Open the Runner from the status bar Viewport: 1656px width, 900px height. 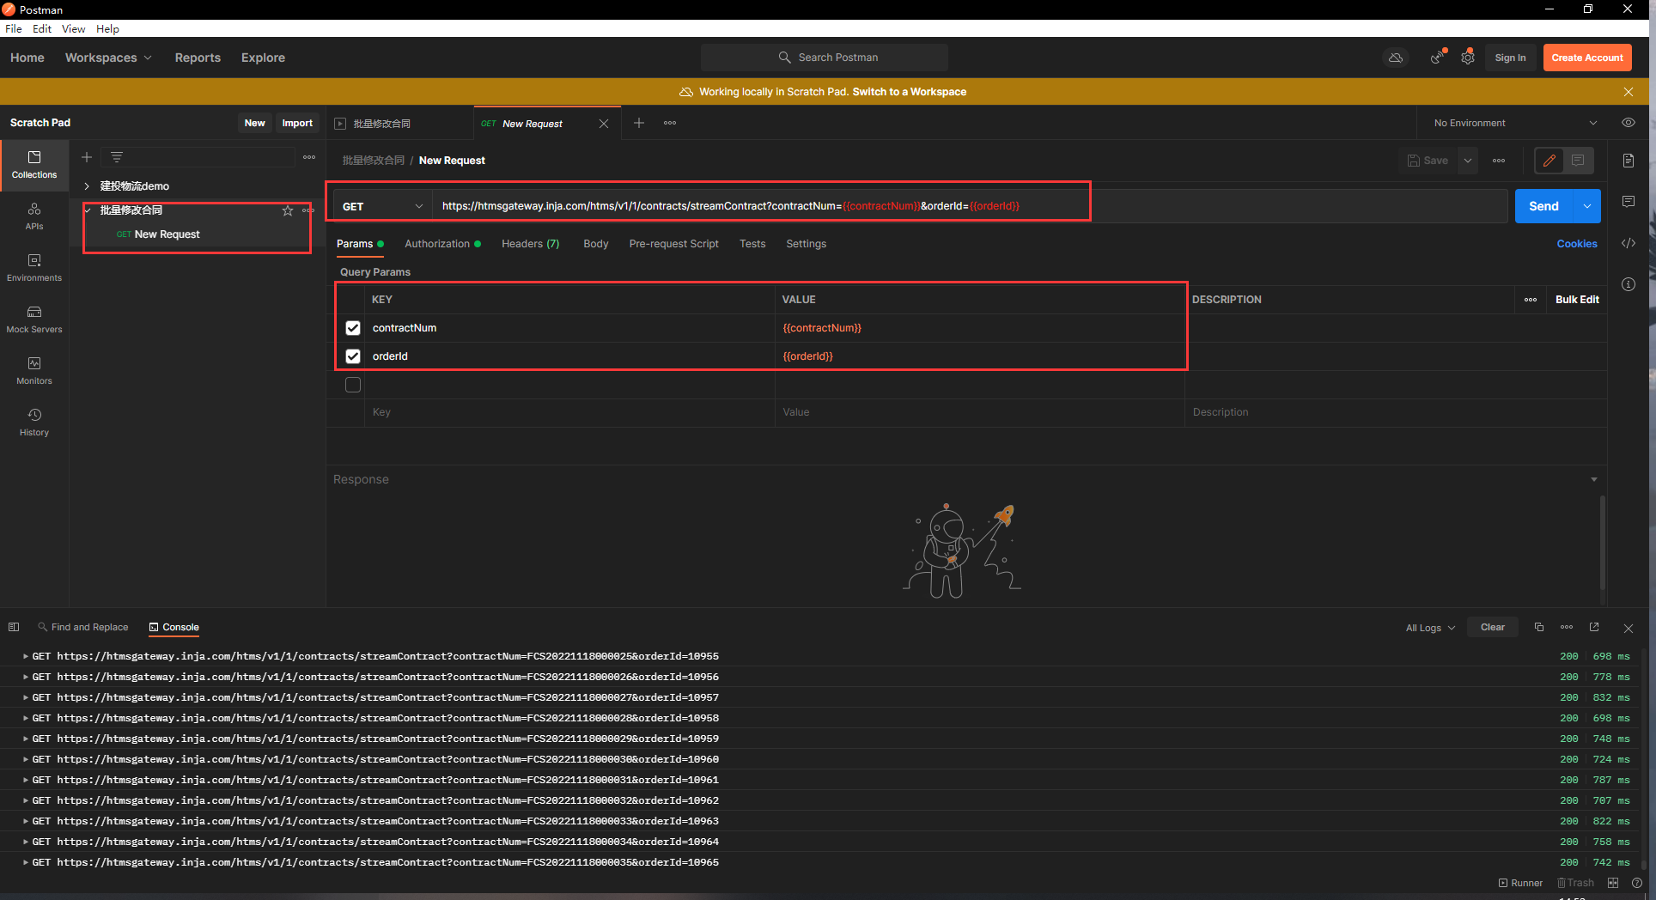tap(1520, 883)
